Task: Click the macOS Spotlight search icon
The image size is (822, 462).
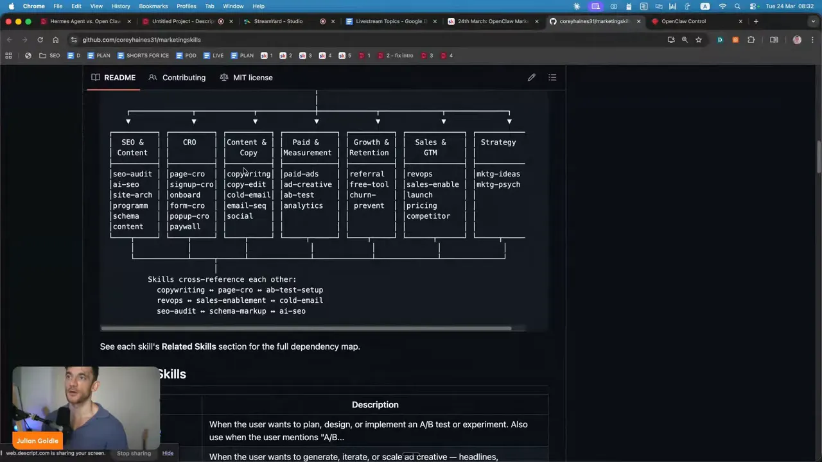Action: tap(737, 6)
